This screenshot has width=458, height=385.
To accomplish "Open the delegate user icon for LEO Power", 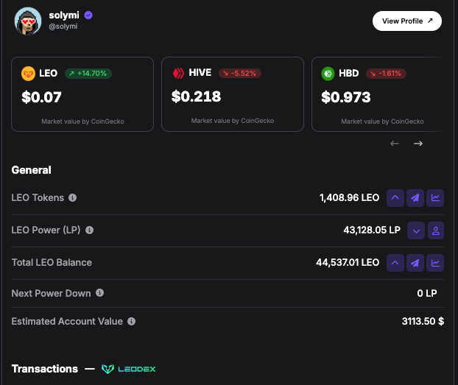I will 436,230.
